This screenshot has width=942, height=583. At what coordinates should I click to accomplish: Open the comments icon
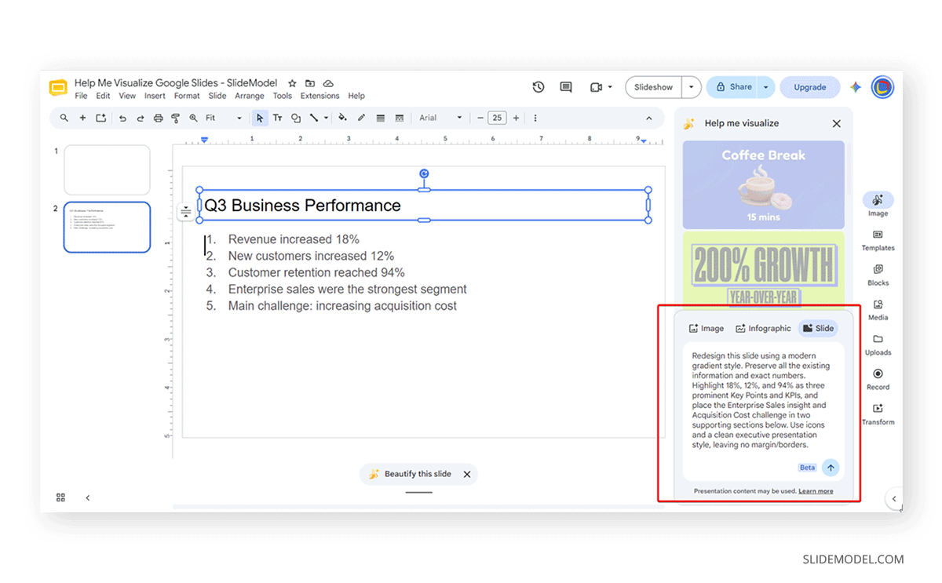(566, 87)
